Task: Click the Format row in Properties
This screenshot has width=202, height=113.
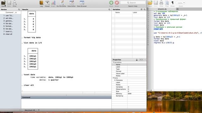Action: (129, 71)
